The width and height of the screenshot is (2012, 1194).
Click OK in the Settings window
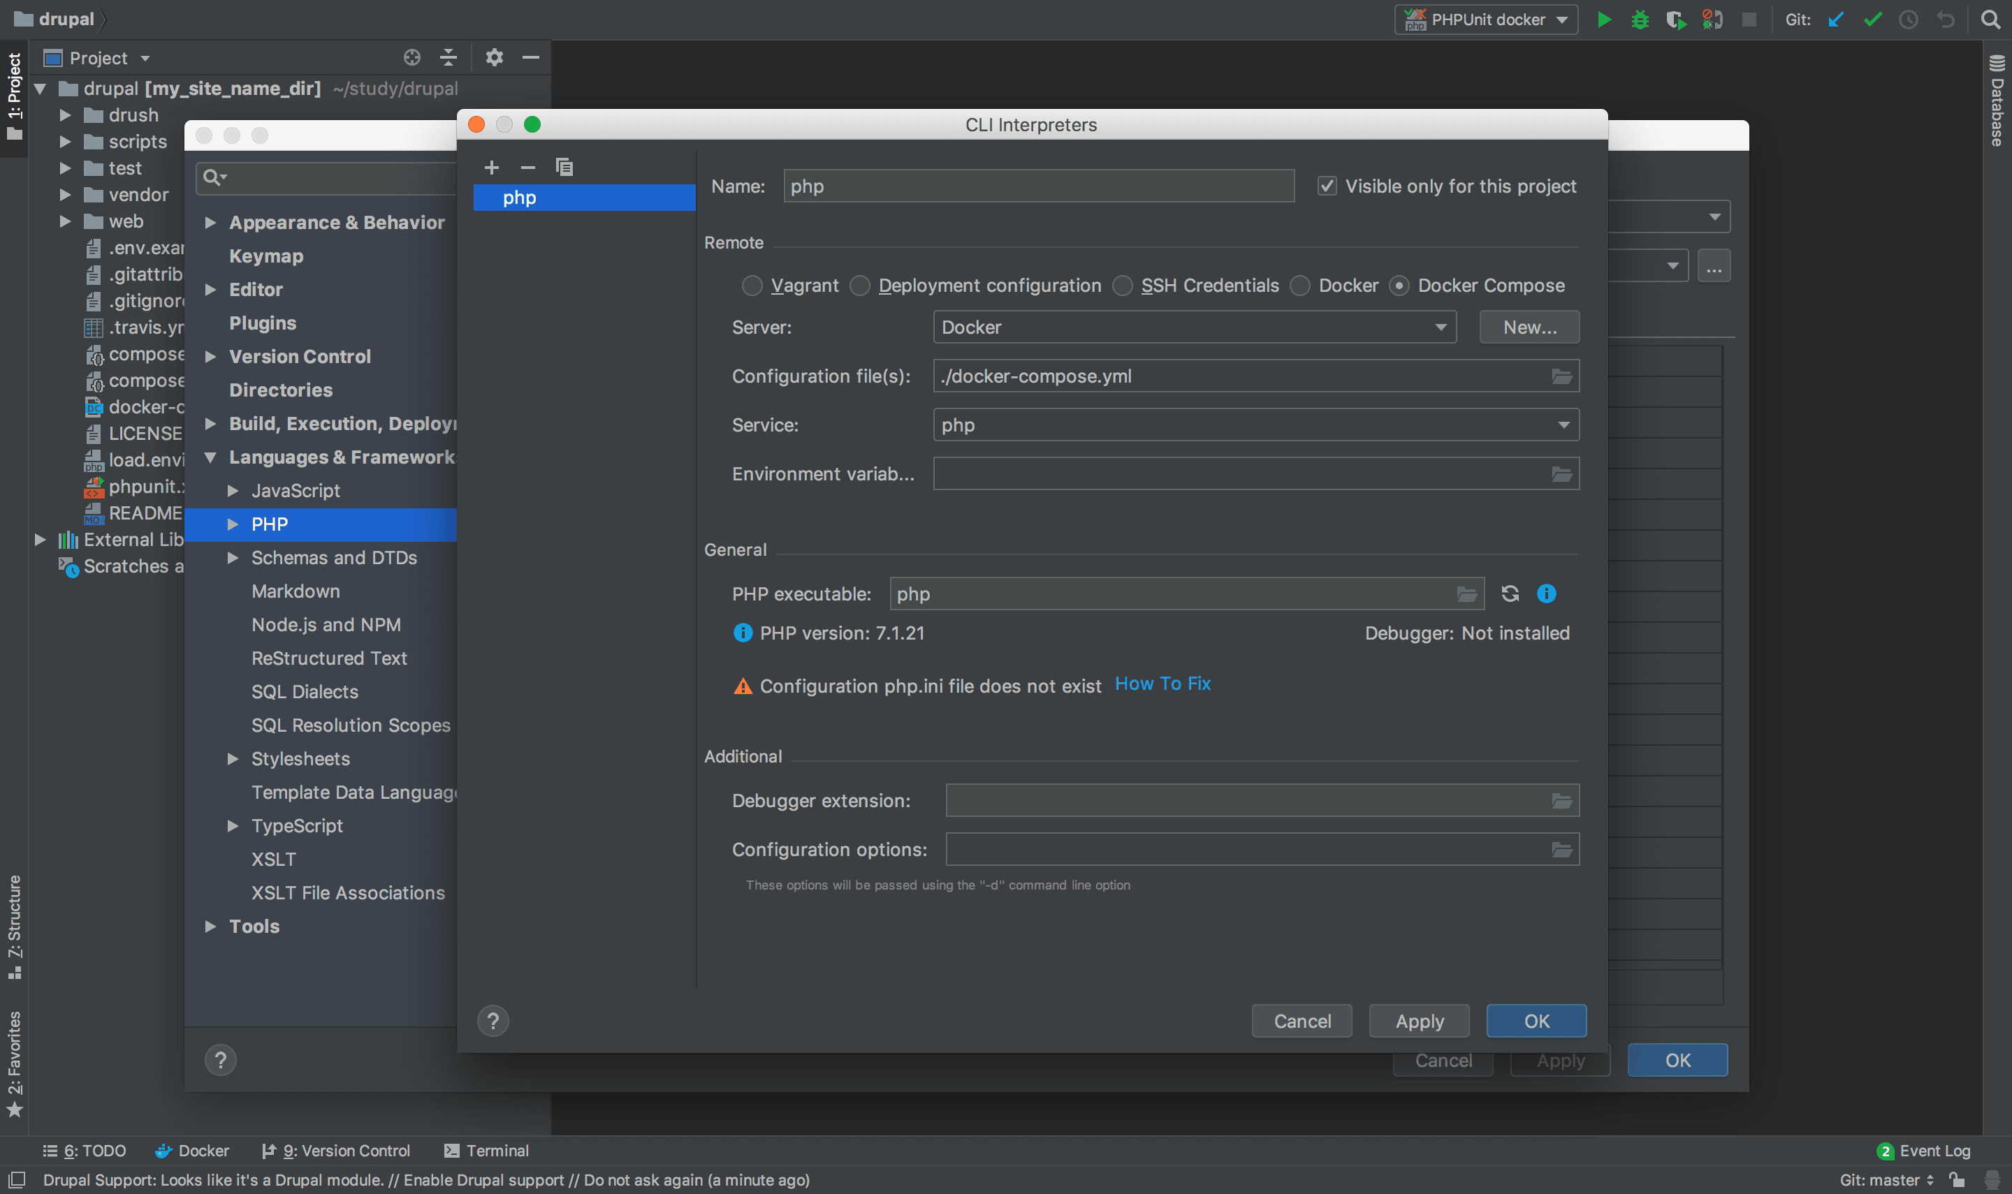point(1677,1061)
